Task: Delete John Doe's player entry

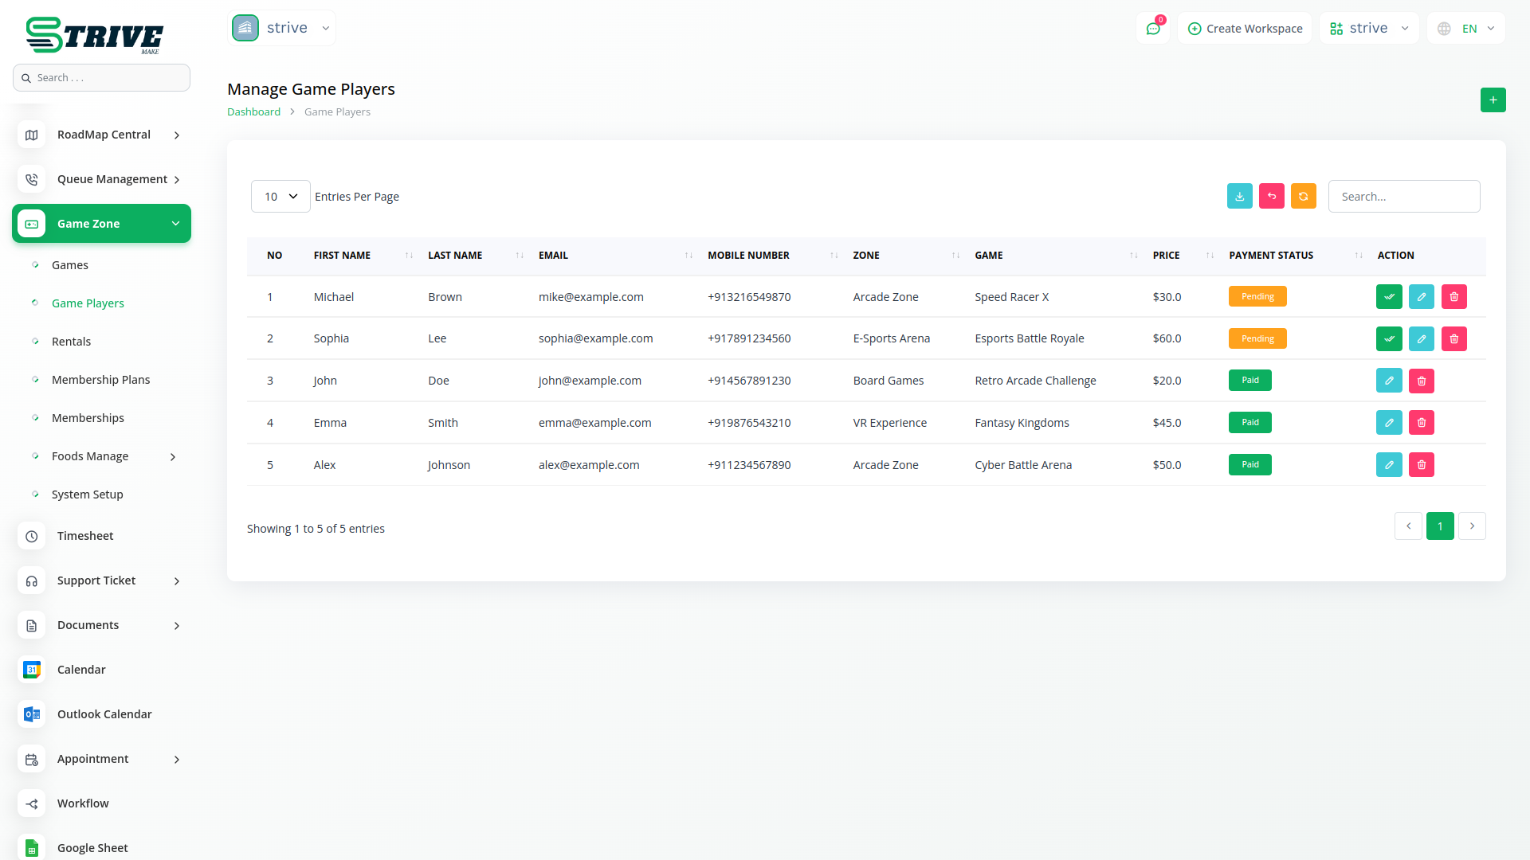Action: 1421,381
